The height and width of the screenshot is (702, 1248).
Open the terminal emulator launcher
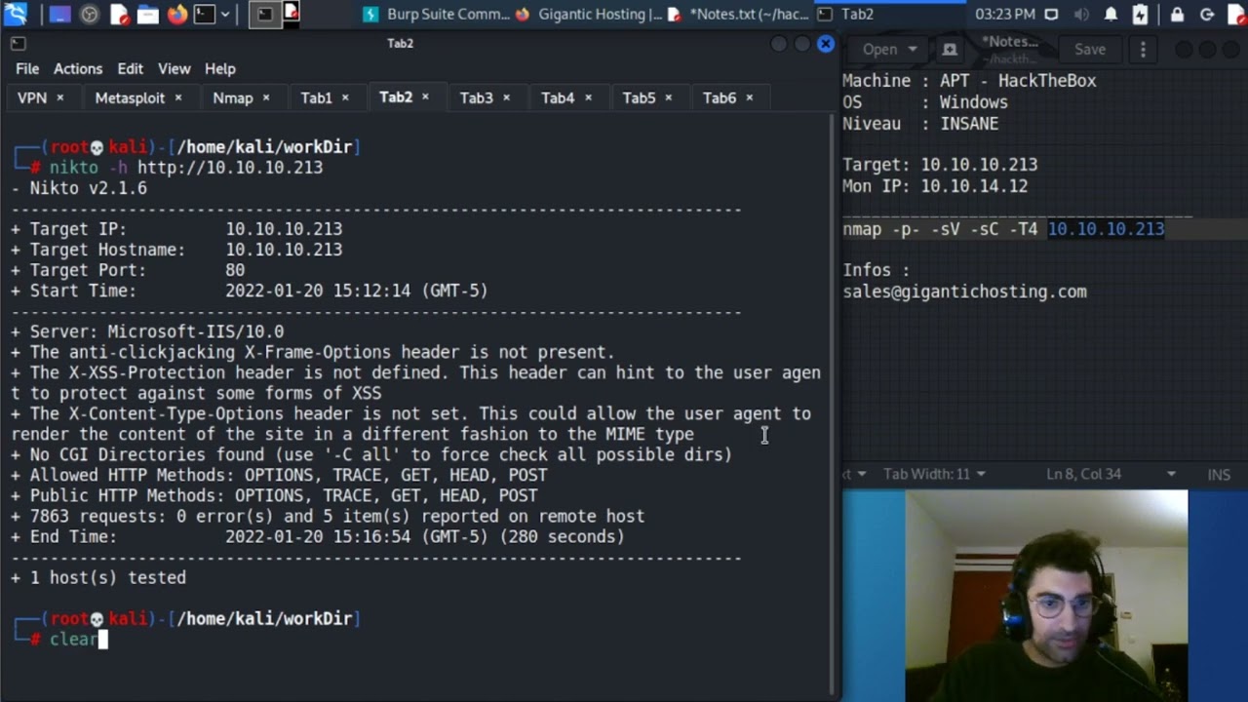[204, 15]
